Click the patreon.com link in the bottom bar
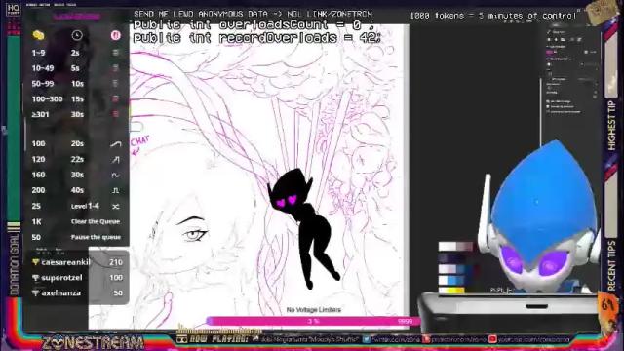The image size is (624, 351). (x=459, y=339)
